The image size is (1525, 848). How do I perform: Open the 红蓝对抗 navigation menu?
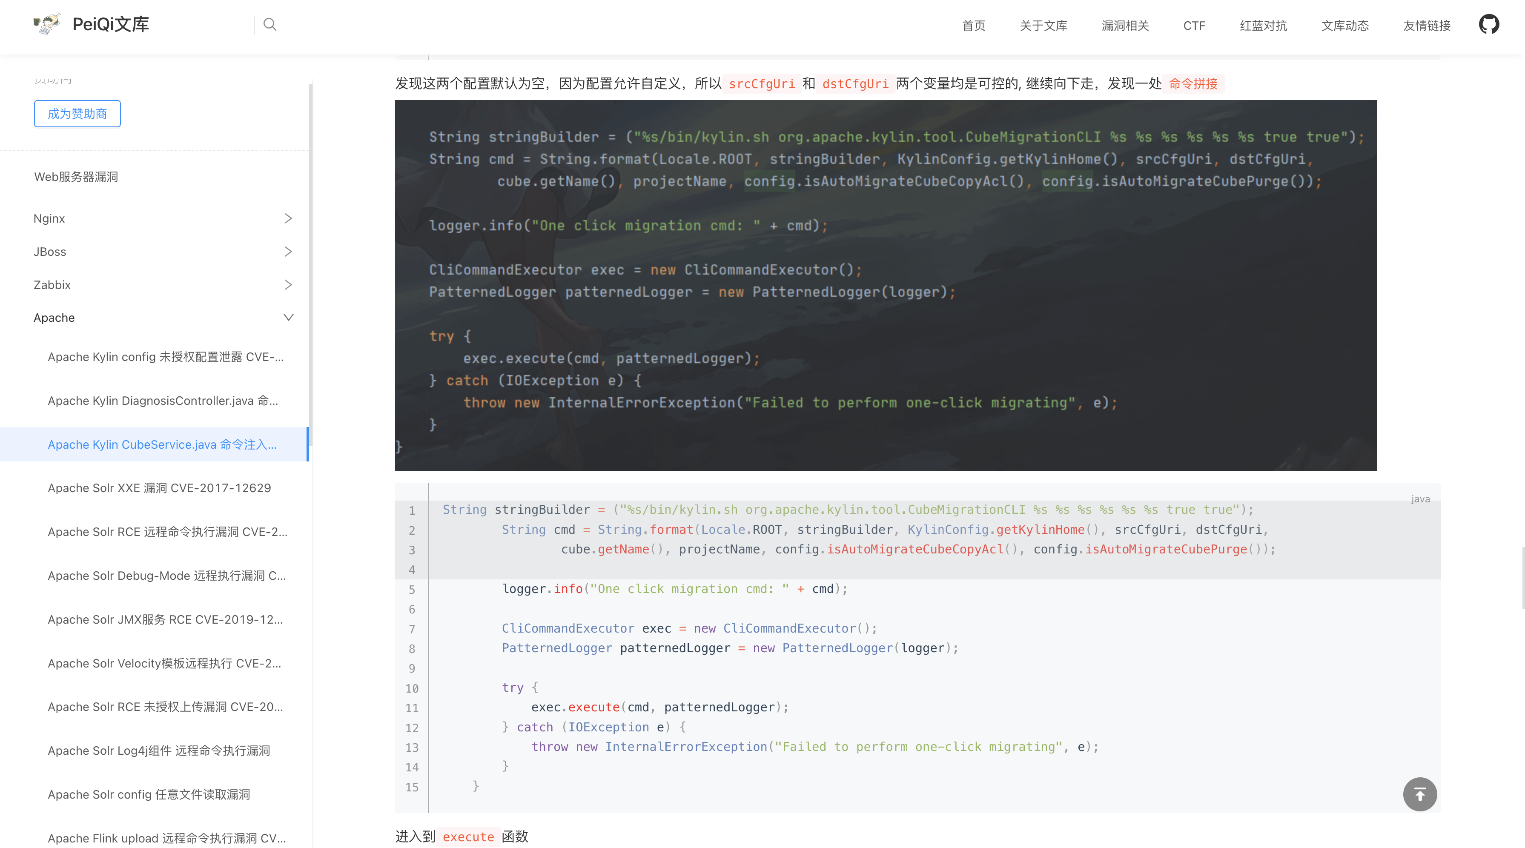click(1263, 26)
